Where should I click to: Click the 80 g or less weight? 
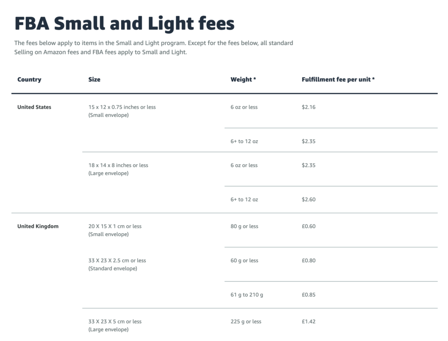click(x=244, y=226)
